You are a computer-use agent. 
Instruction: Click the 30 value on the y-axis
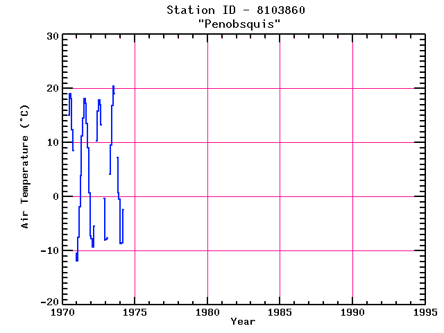(x=51, y=35)
